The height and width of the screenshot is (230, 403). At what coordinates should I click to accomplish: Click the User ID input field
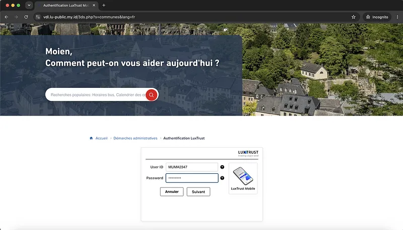192,167
